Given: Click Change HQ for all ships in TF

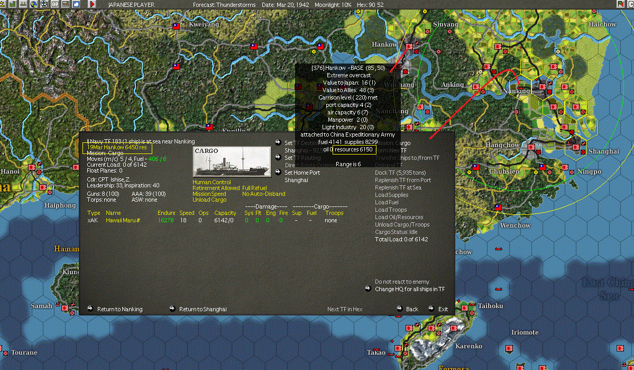Looking at the screenshot, I should [410, 289].
